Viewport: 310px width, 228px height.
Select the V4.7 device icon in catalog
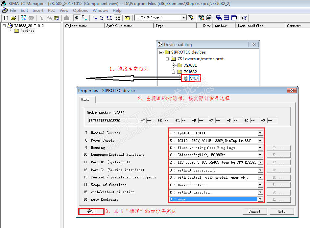186,79
